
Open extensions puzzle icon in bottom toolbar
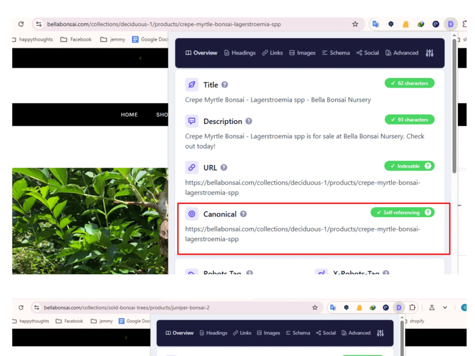pyautogui.click(x=412, y=308)
